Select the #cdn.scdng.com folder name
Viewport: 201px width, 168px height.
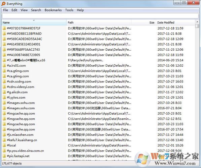coord(19,81)
